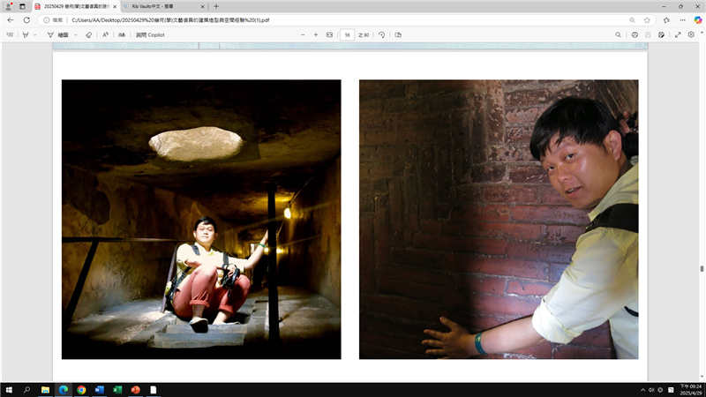The image size is (706, 397).
Task: Zoom in with the plus button
Action: (x=315, y=34)
